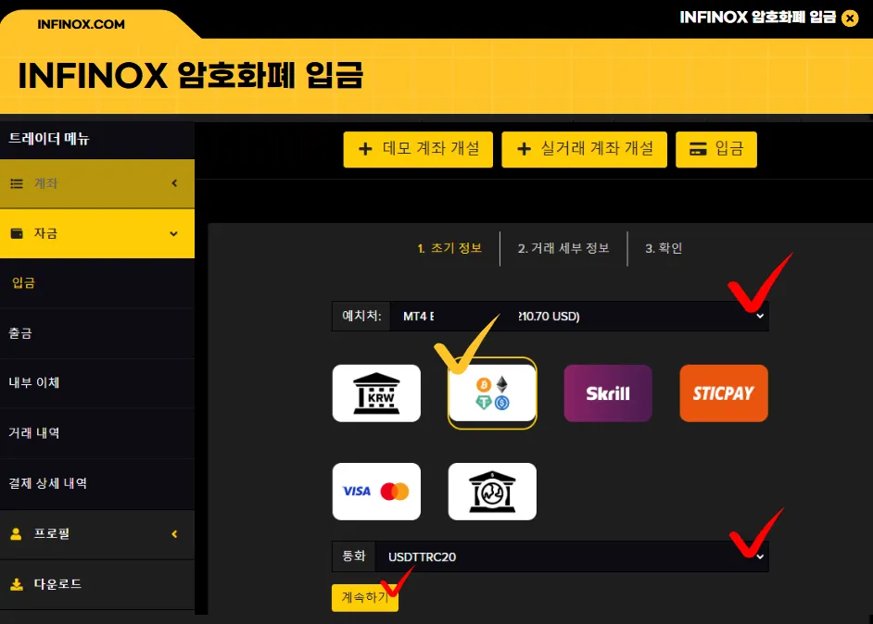The height and width of the screenshot is (624, 873).
Task: Open the 예치처 account dropdown
Action: (550, 316)
